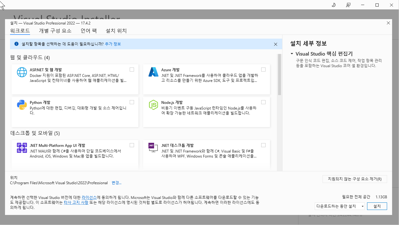Click the 데스크톱 및 모바일 (5) heading
This screenshot has width=399, height=225.
pos(35,133)
